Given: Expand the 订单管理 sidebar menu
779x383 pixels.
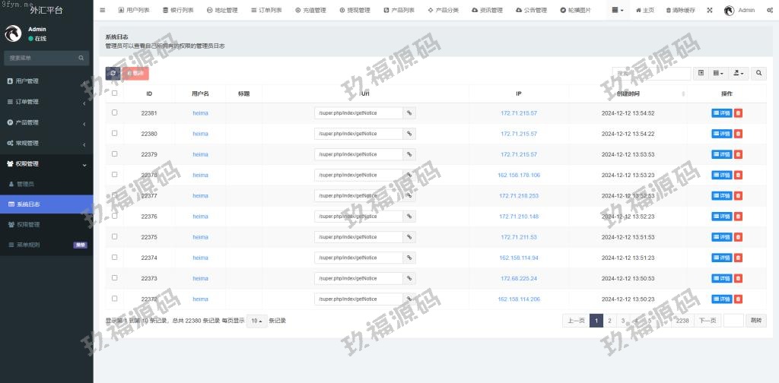Looking at the screenshot, I should (x=46, y=102).
